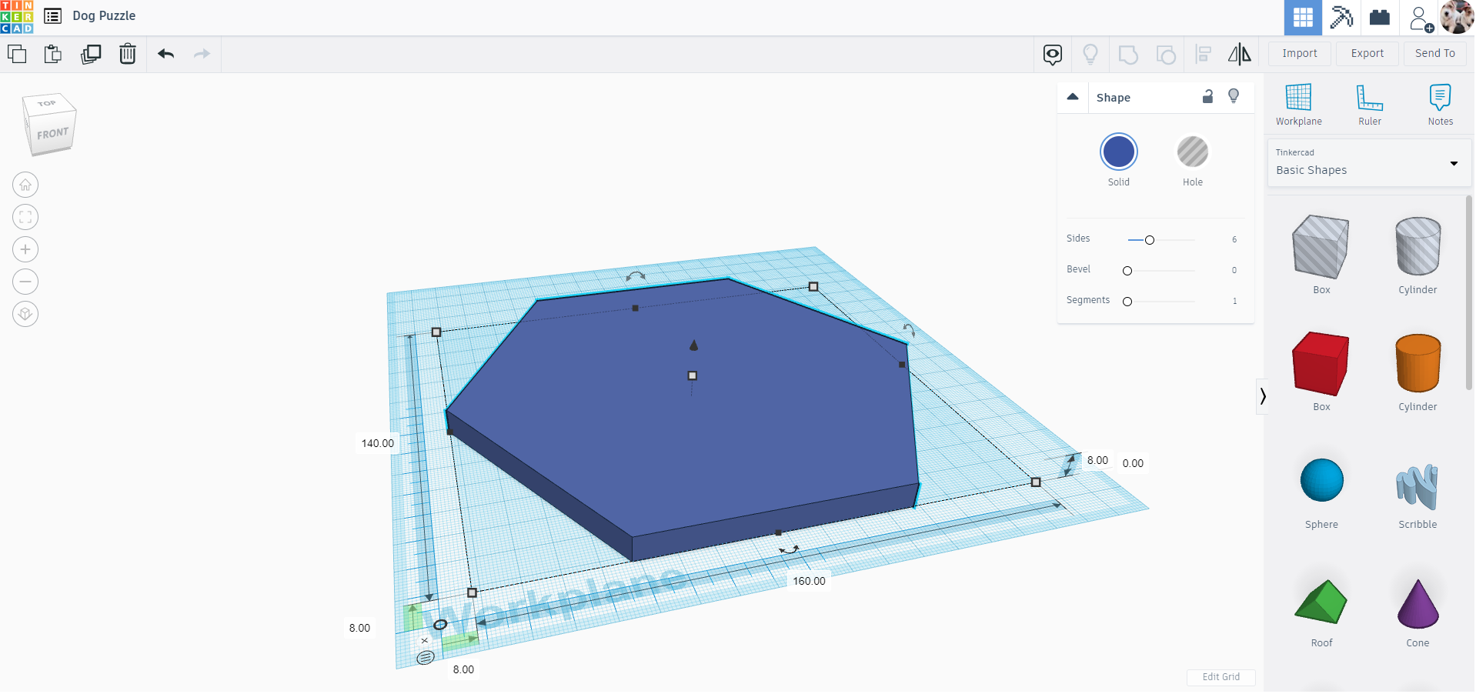Select the Notes tool
Screen dimensions: 1476x694
click(x=1440, y=105)
